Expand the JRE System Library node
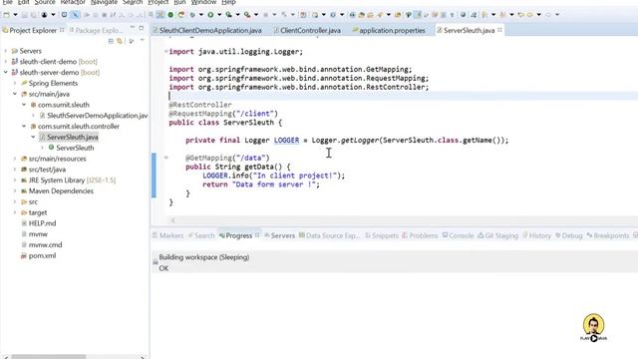The width and height of the screenshot is (638, 359). (15, 180)
